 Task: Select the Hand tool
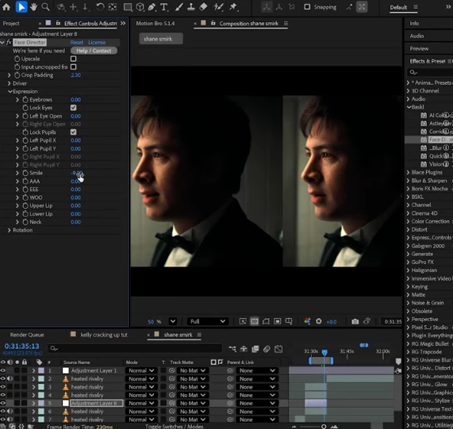tap(33, 7)
